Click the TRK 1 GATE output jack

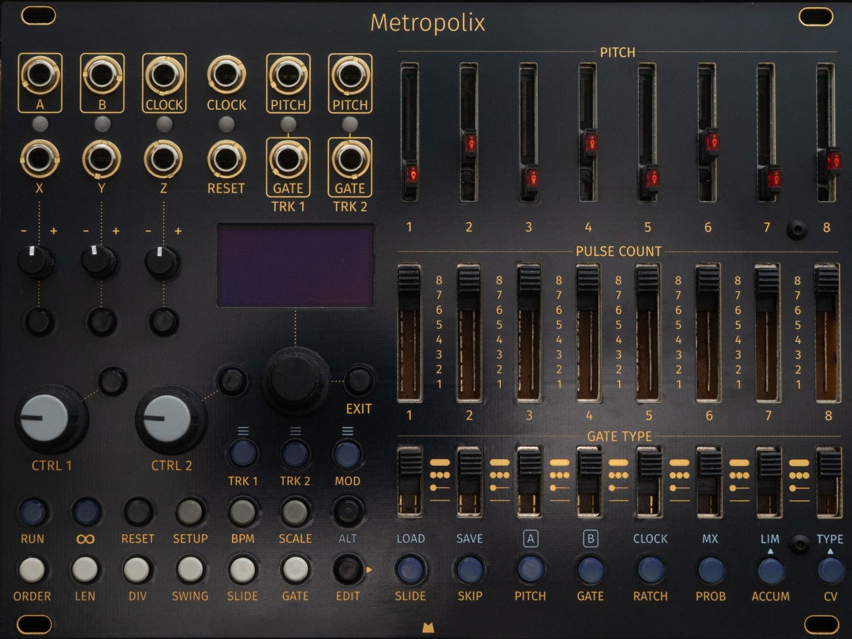[288, 159]
